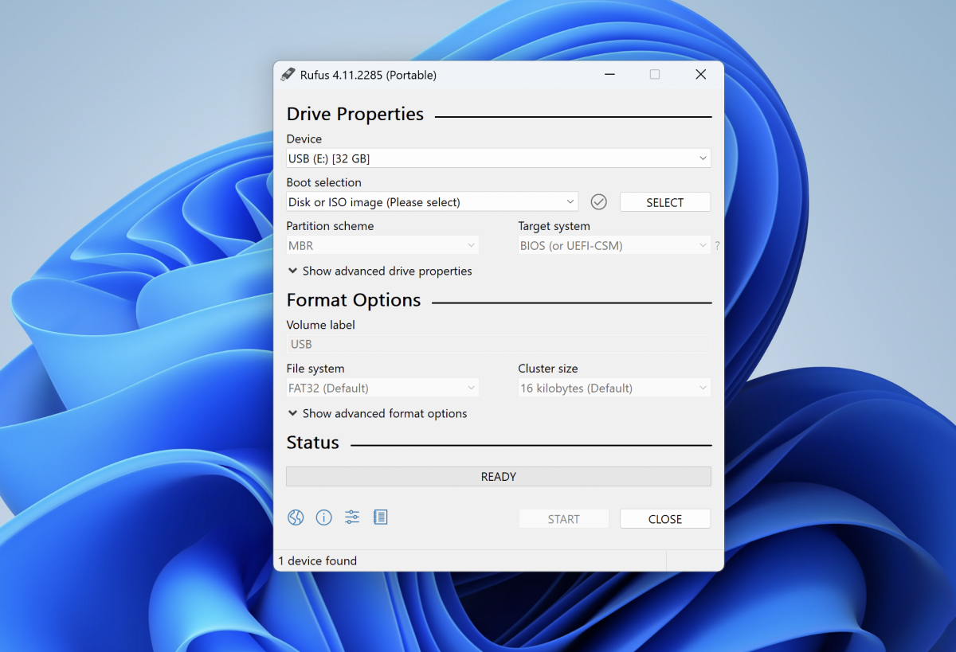Show the log with the notepad icon

(381, 518)
